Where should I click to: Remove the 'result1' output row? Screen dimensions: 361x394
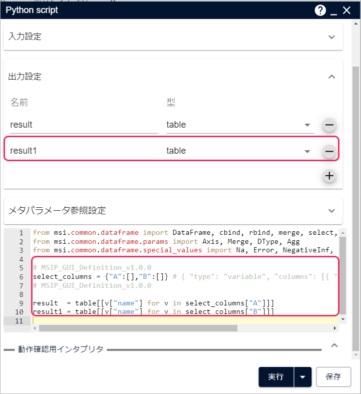click(x=329, y=151)
